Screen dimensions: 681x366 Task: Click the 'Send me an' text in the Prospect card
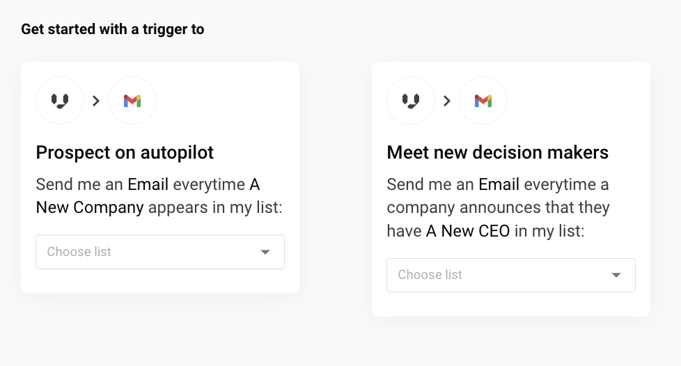click(79, 184)
